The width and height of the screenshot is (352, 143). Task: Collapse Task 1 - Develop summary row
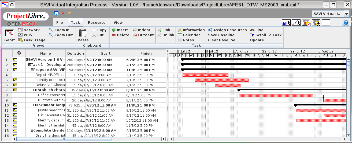tap(29, 65)
